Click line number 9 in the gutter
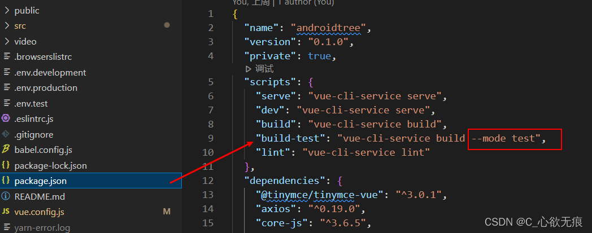592x233 pixels. (x=210, y=138)
